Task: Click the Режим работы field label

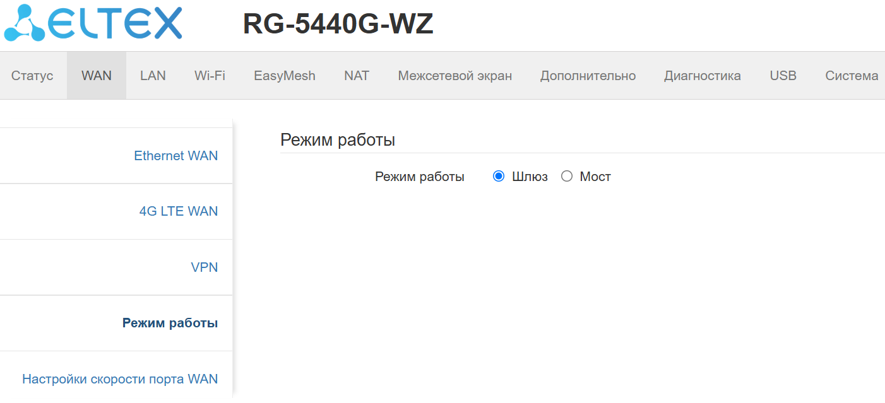Action: [x=420, y=177]
